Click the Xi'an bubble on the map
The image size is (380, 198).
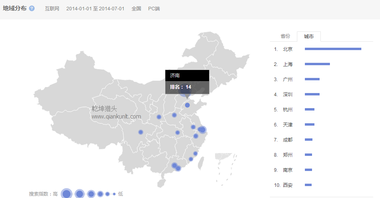tap(159, 117)
